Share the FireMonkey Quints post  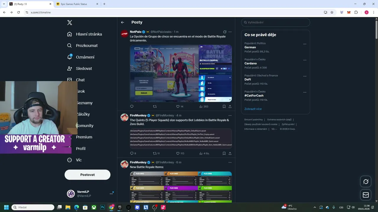(230, 153)
